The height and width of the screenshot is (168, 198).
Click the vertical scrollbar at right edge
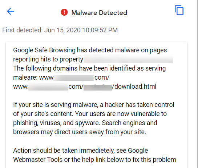pyautogui.click(x=197, y=84)
